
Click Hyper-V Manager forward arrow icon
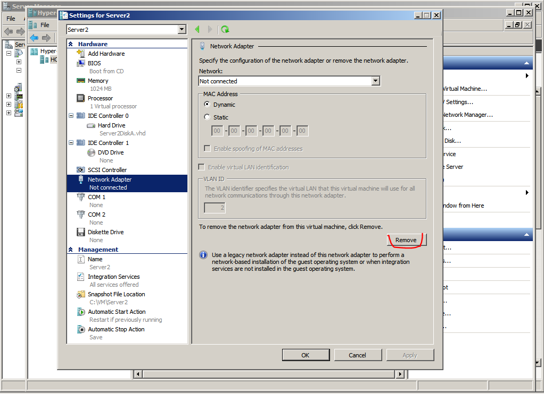[x=46, y=38]
